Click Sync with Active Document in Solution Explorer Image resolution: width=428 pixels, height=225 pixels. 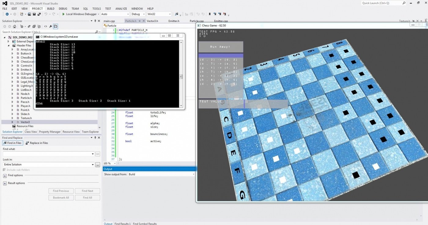coord(29,26)
